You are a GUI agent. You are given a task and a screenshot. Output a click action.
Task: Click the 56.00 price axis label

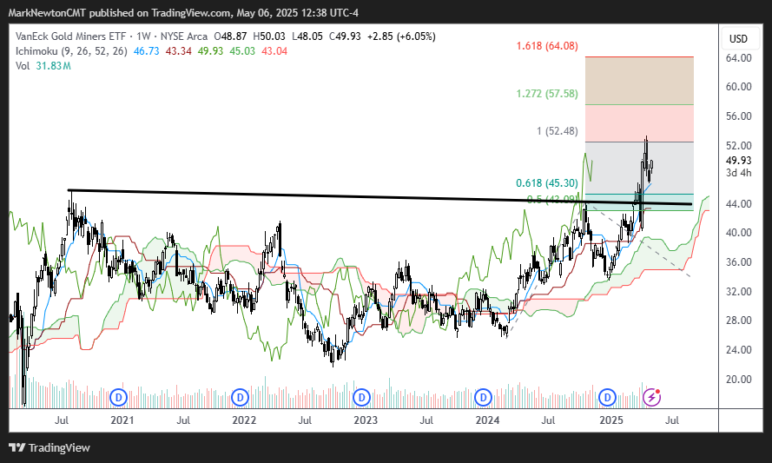738,116
